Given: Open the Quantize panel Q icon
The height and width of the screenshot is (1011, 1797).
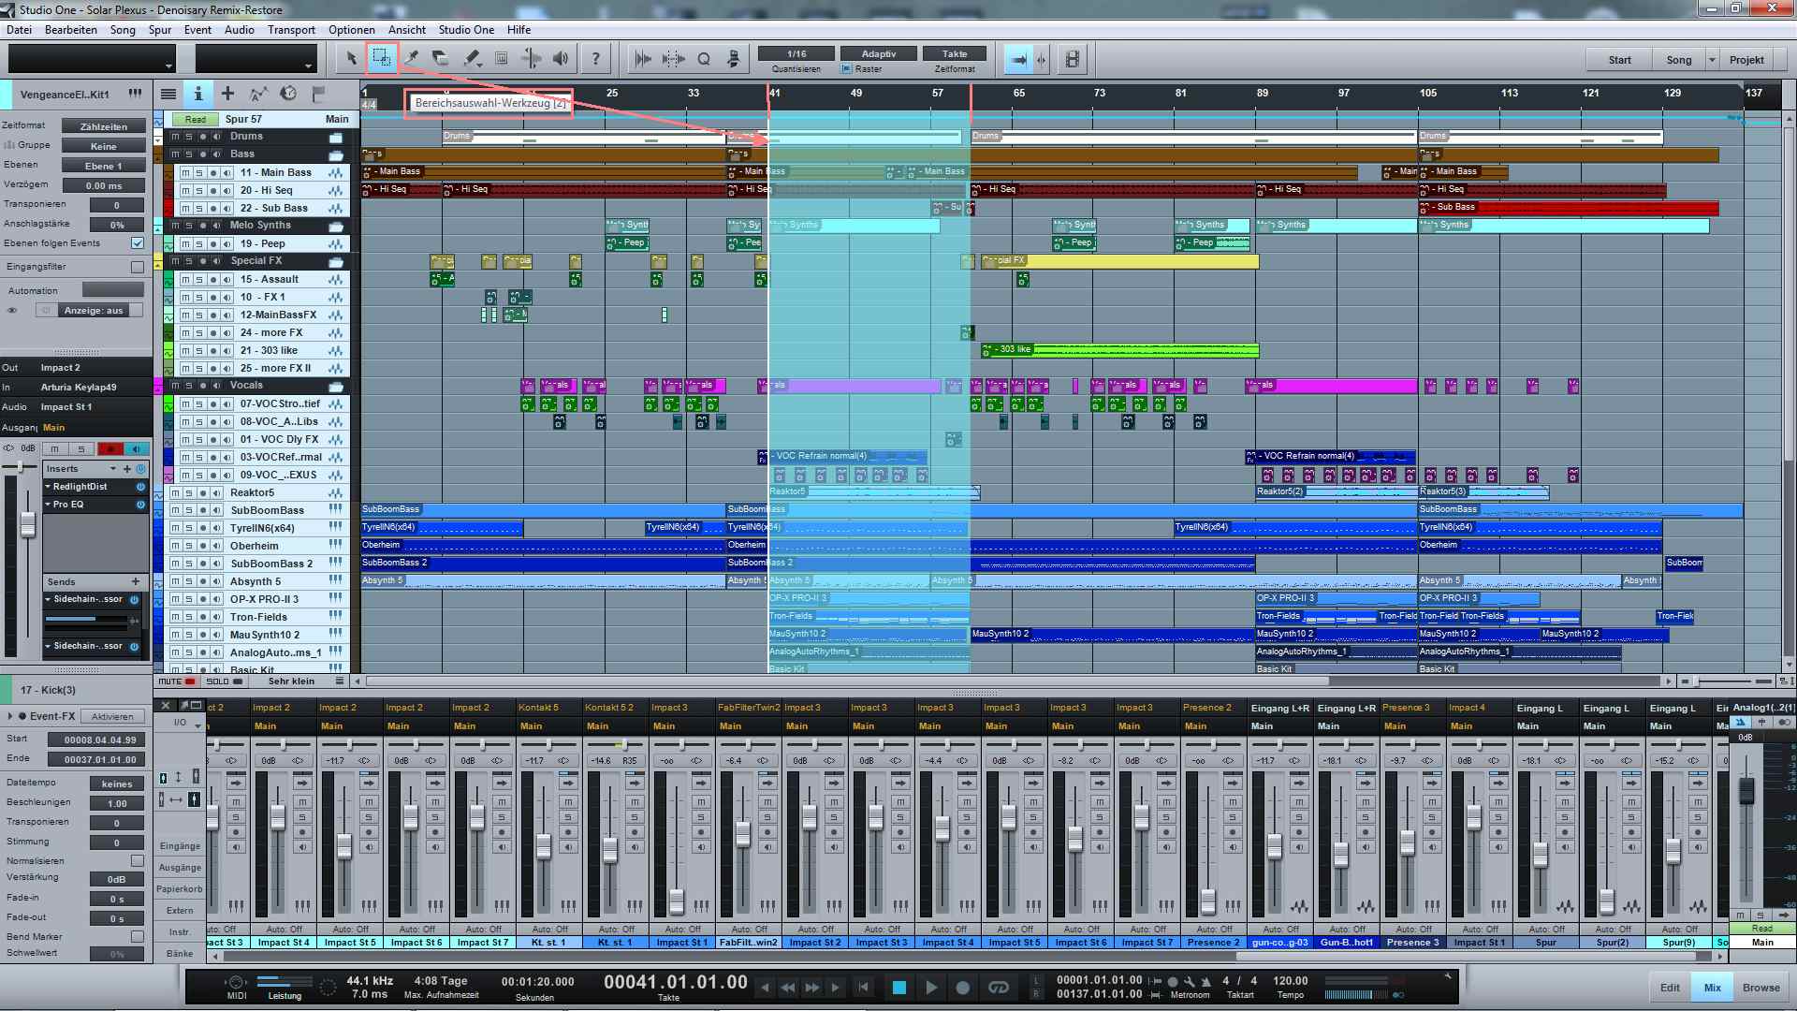Looking at the screenshot, I should click(704, 59).
